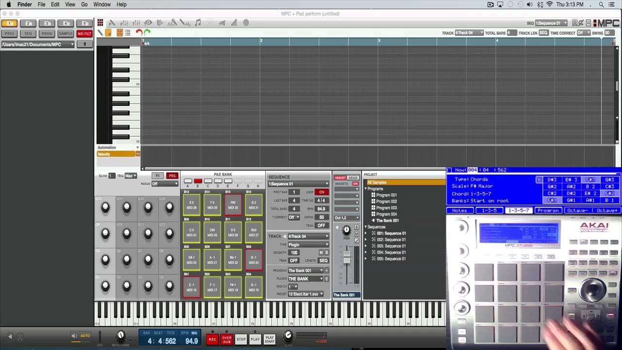Open the file path /Users/Imac21/Documents/MPC dropdown
This screenshot has width=622, height=350.
click(x=37, y=44)
